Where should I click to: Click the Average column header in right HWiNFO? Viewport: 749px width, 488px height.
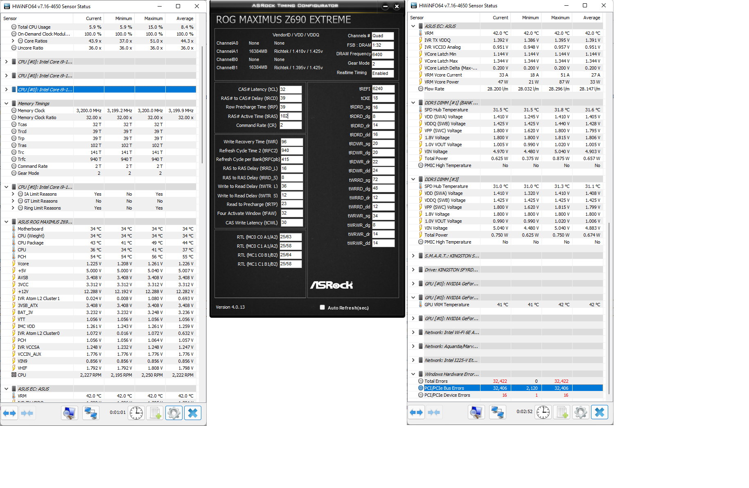point(587,18)
